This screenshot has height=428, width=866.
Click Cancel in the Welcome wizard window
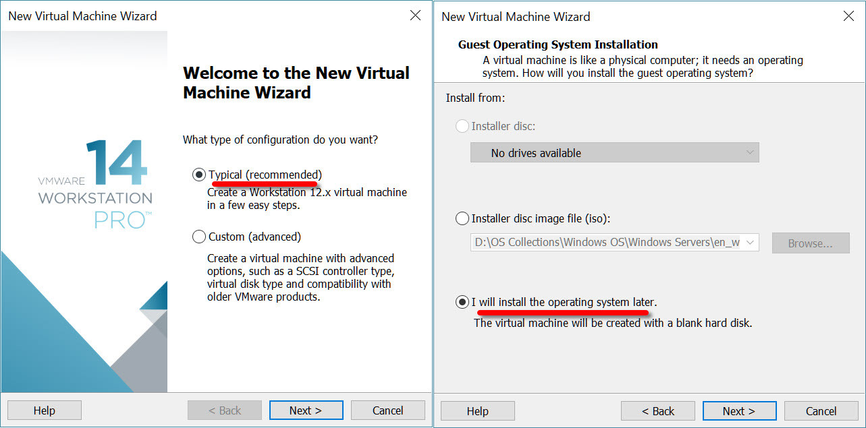(388, 410)
